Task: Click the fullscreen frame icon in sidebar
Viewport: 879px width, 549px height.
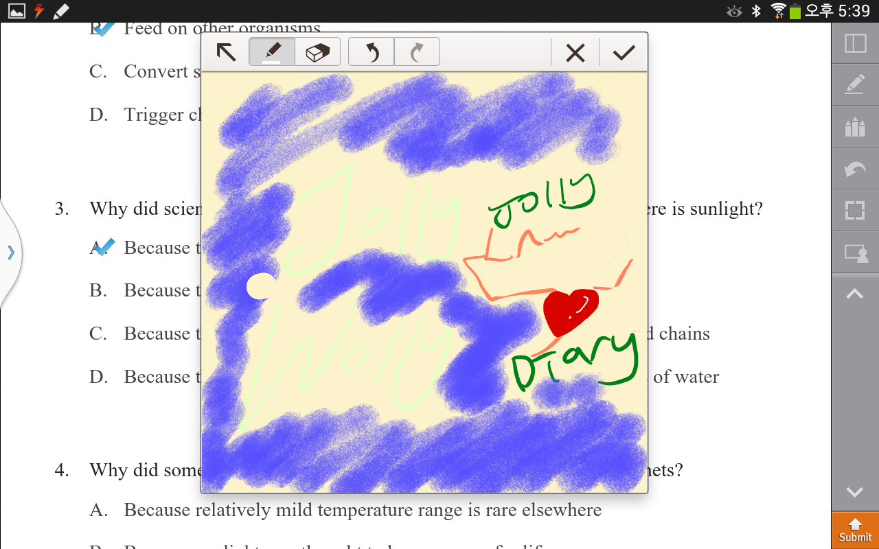Action: 855,211
